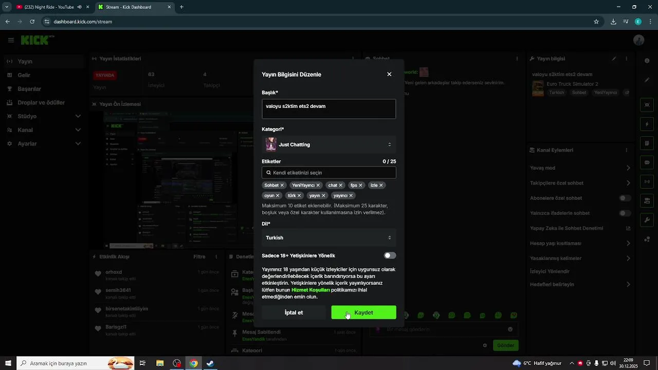The image size is (658, 370).
Task: Toggle Sadece 18+ Yetişkinlere Yönelik switch
Action: [x=390, y=255]
